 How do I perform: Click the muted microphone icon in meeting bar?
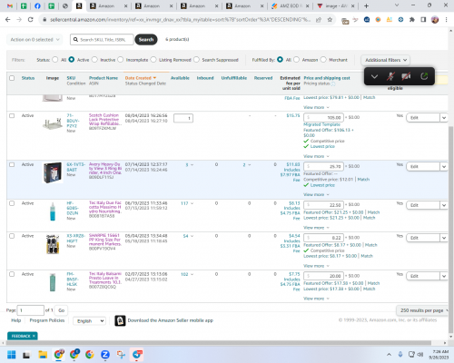click(390, 76)
